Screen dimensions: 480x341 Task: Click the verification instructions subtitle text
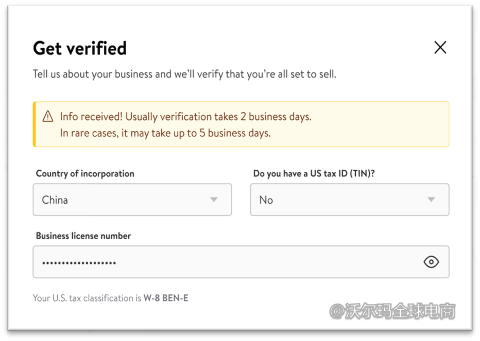tap(184, 74)
